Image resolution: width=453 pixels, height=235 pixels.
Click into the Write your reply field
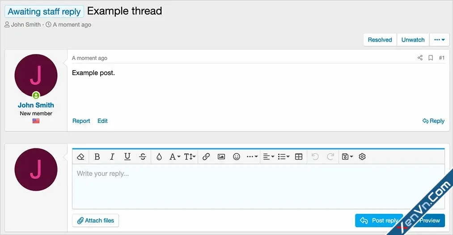[258, 186]
